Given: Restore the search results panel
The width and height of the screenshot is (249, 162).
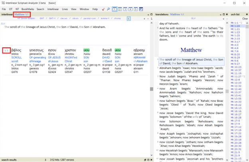Looking at the screenshot, I should click(x=145, y=160).
